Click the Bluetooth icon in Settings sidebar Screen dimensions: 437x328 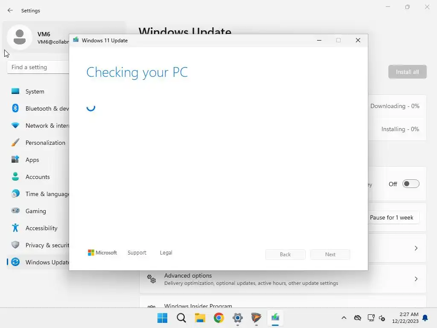[x=15, y=108]
